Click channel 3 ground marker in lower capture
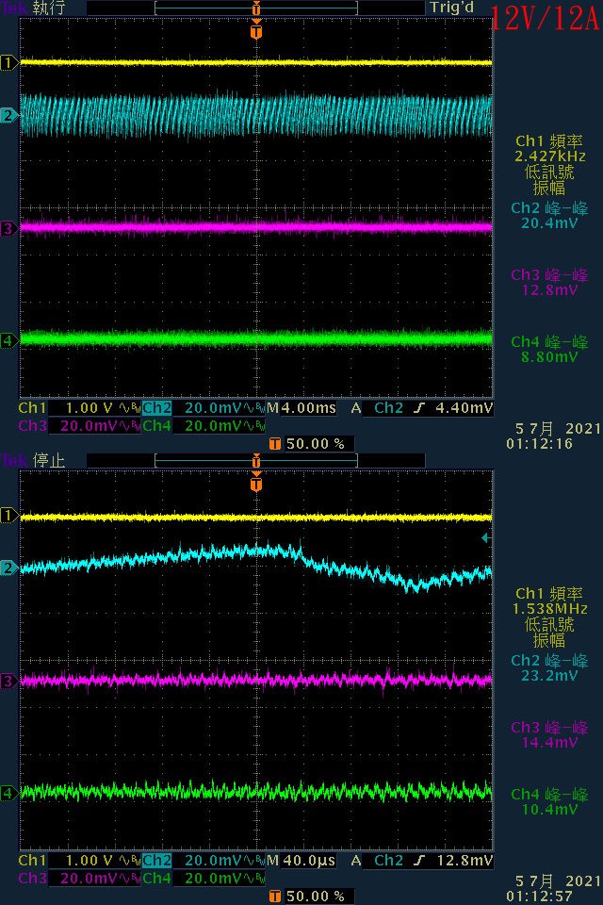The image size is (603, 905). (x=8, y=681)
